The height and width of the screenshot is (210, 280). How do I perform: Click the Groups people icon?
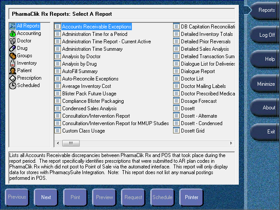coord(13,56)
